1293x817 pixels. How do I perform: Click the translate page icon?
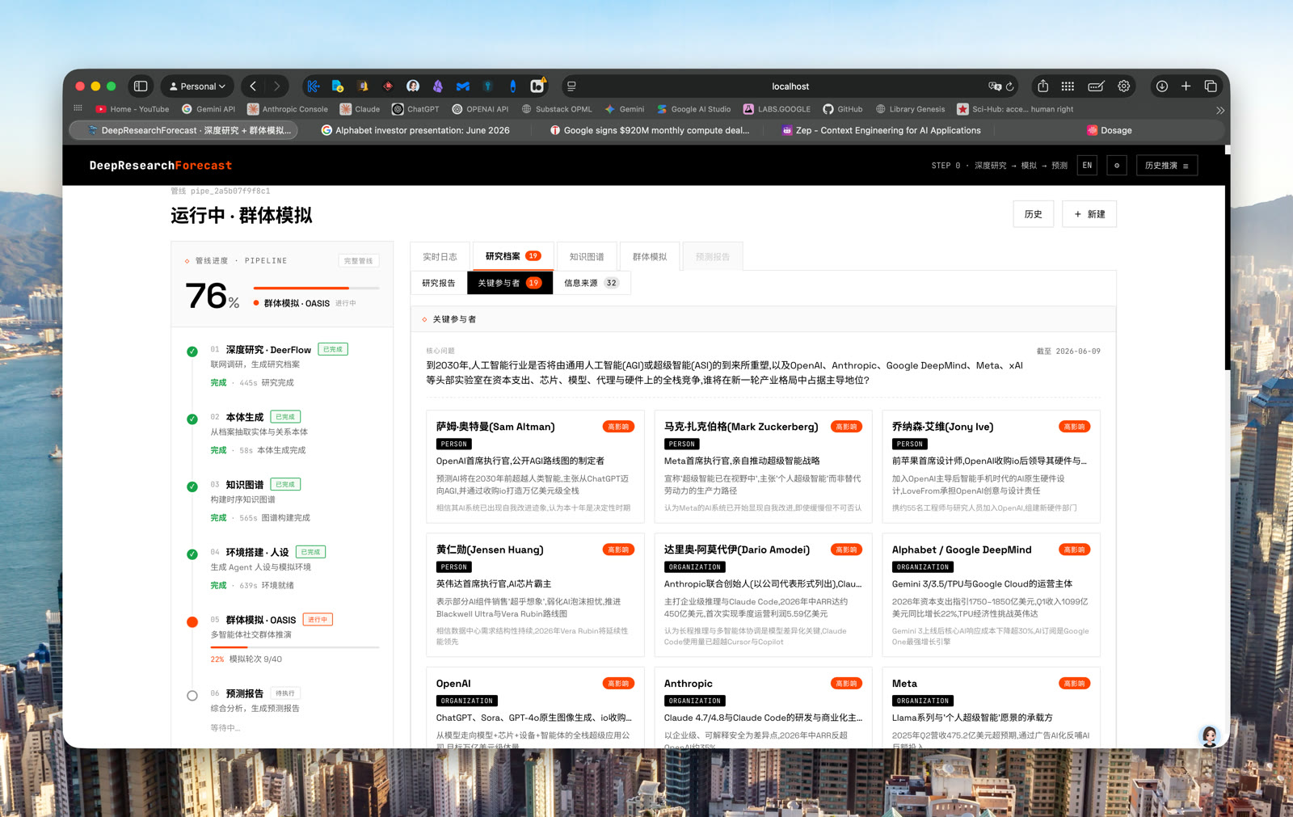pyautogui.click(x=995, y=86)
